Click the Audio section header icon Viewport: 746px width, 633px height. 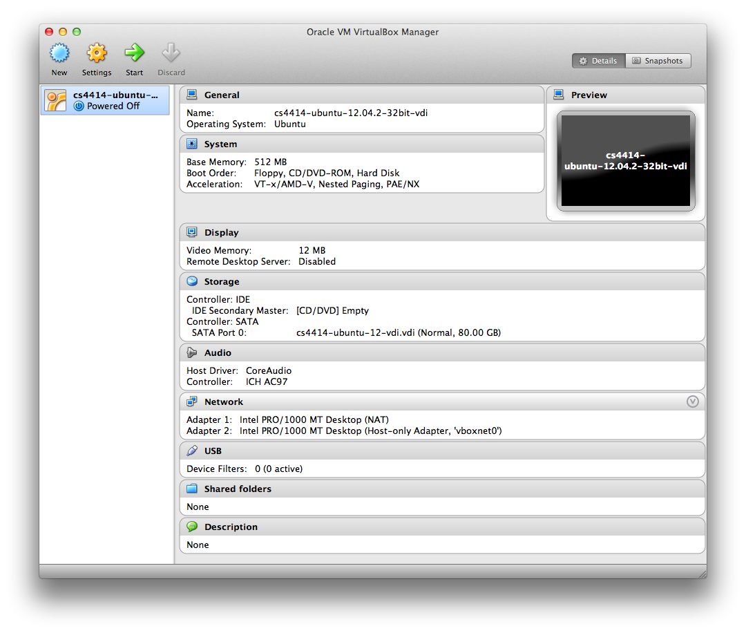point(191,352)
